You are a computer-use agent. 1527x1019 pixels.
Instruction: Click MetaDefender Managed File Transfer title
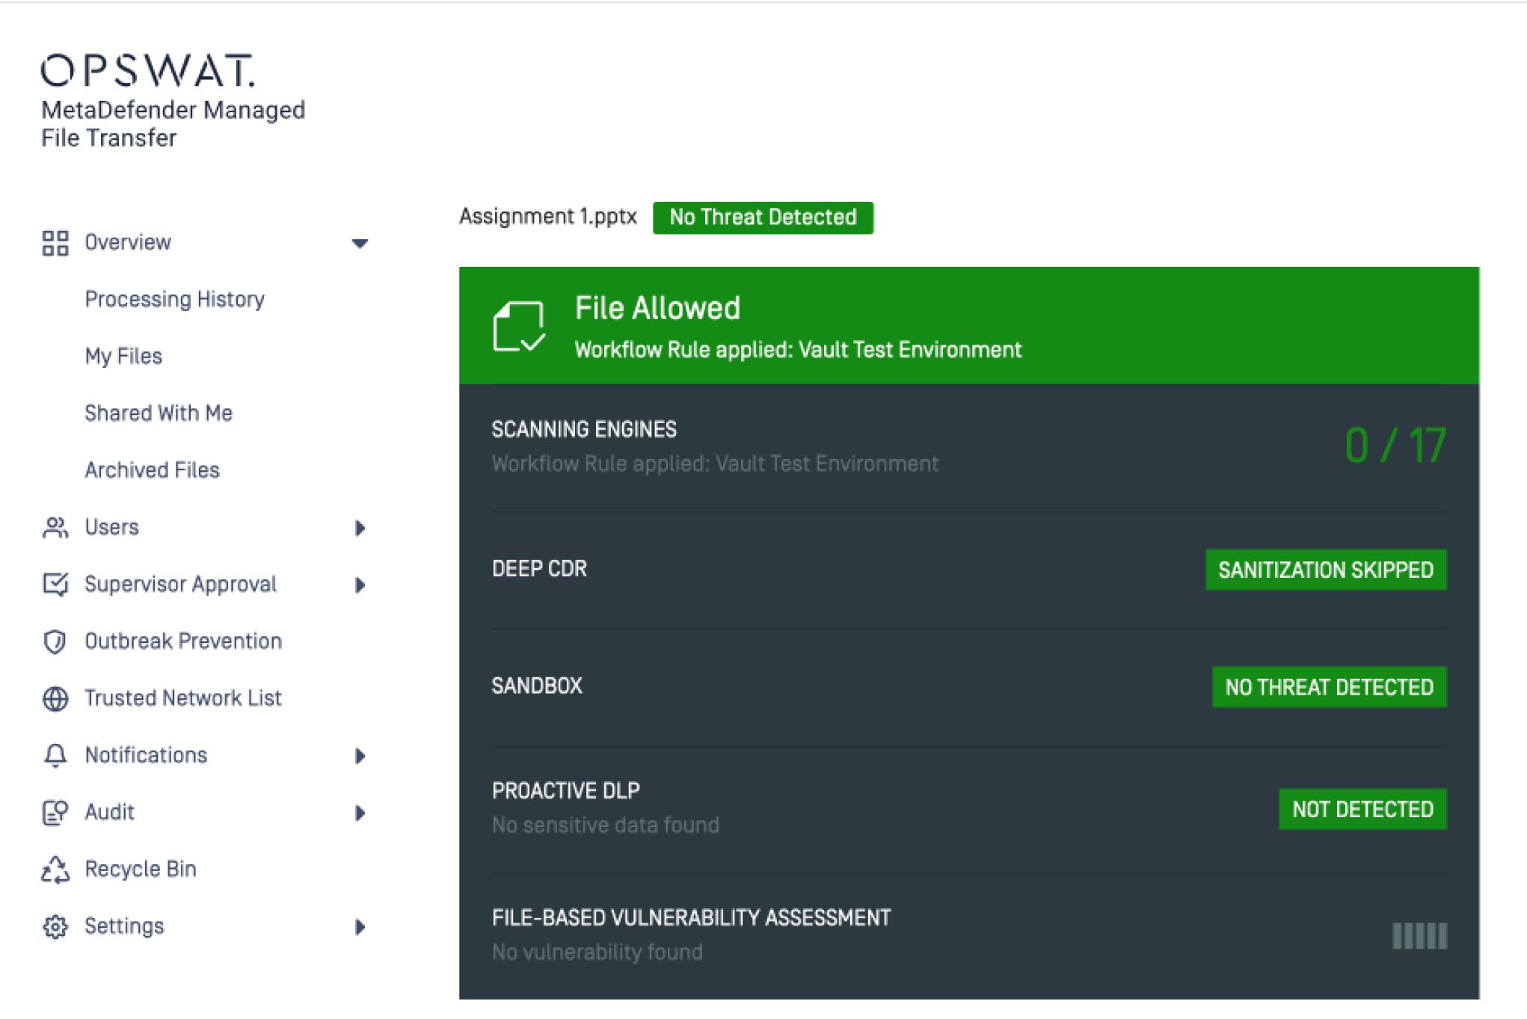coord(173,124)
